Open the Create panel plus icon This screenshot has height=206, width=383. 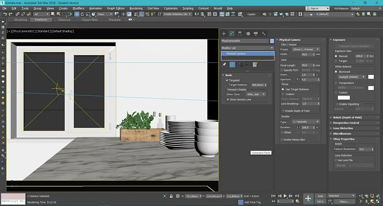point(224,33)
